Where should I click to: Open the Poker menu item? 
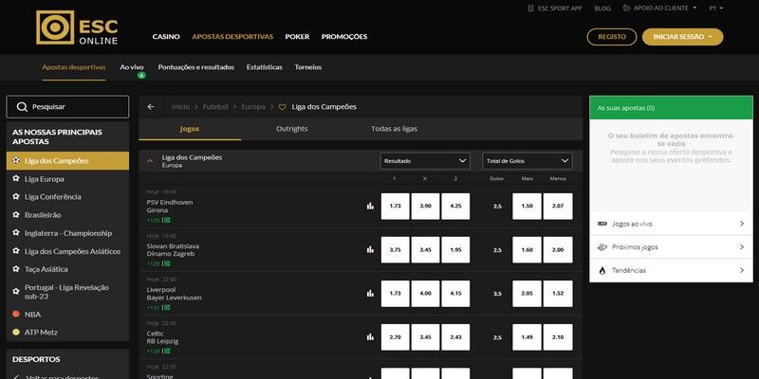tap(297, 37)
